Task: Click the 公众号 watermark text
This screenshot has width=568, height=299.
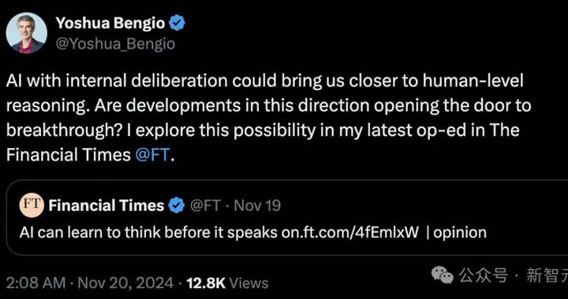Action: (484, 276)
